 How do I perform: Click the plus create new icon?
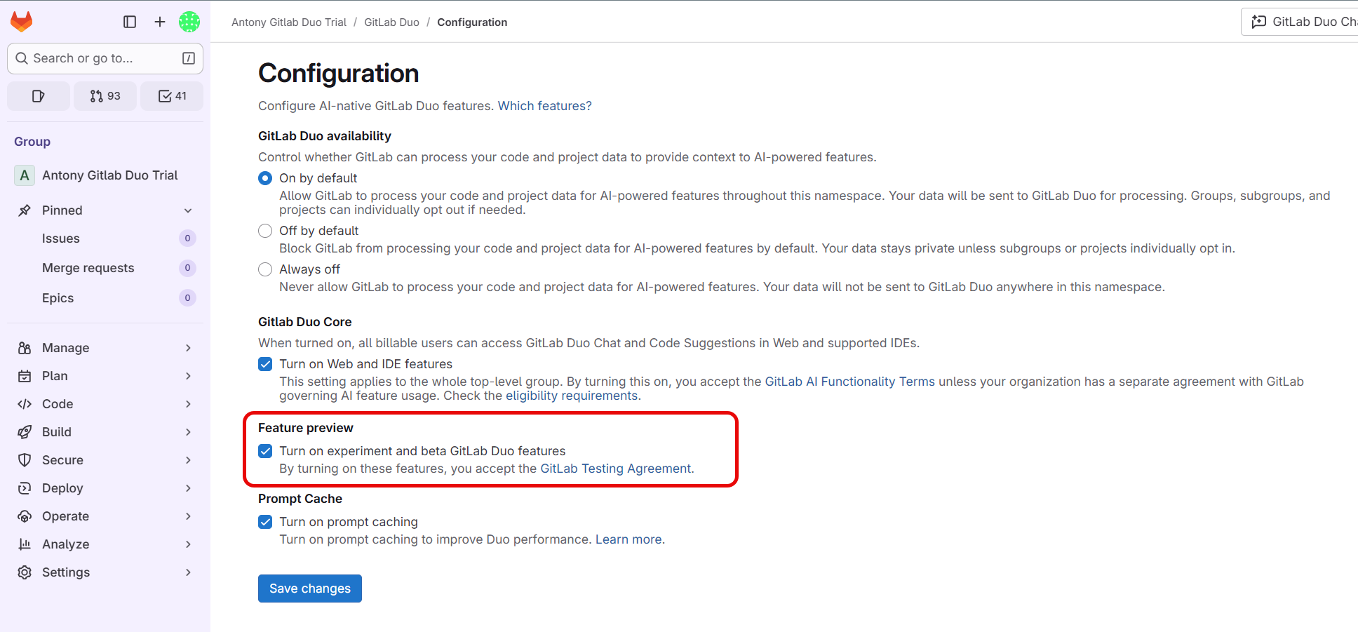coord(160,22)
